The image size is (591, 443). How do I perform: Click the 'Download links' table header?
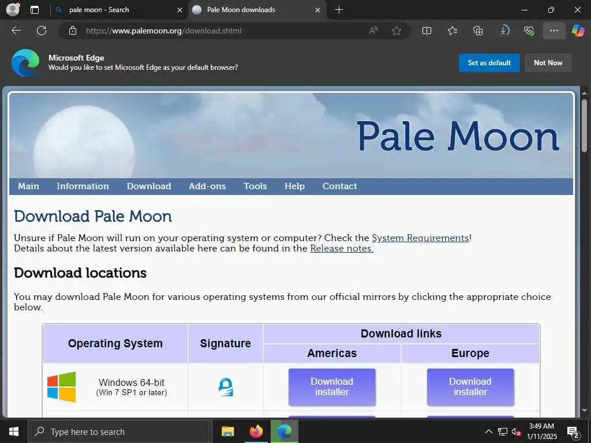coord(401,334)
